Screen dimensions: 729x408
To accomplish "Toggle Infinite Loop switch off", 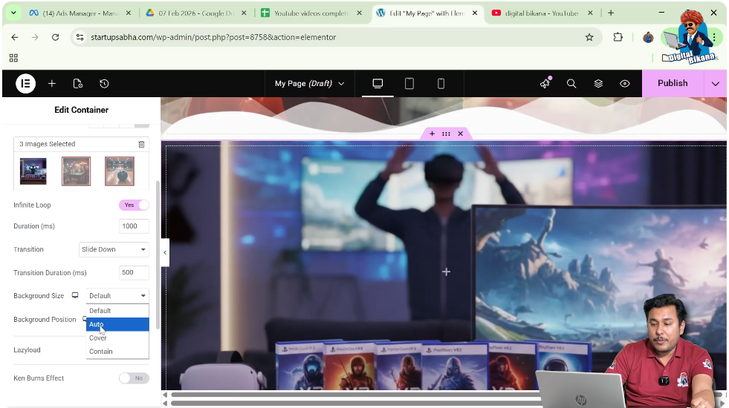I will click(x=134, y=205).
